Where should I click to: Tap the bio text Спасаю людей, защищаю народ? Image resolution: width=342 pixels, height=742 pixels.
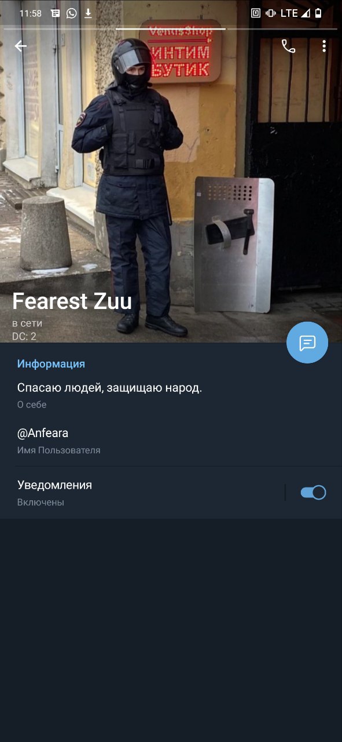[x=109, y=388]
